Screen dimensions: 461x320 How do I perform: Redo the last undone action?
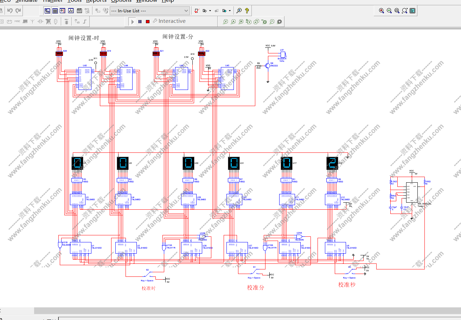[18, 11]
